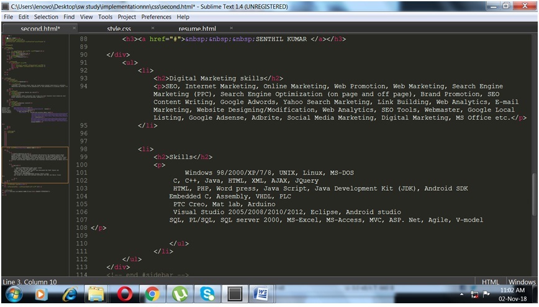Click the vertical scrollbar thumb
The height and width of the screenshot is (307, 539).
[535, 195]
